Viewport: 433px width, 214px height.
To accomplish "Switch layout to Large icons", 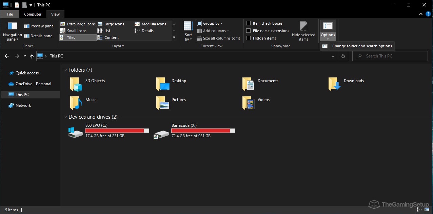I will (111, 24).
